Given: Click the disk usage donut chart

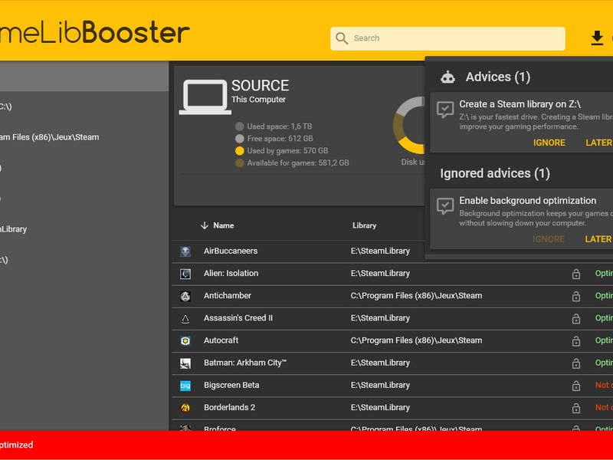Looking at the screenshot, I should click(409, 125).
